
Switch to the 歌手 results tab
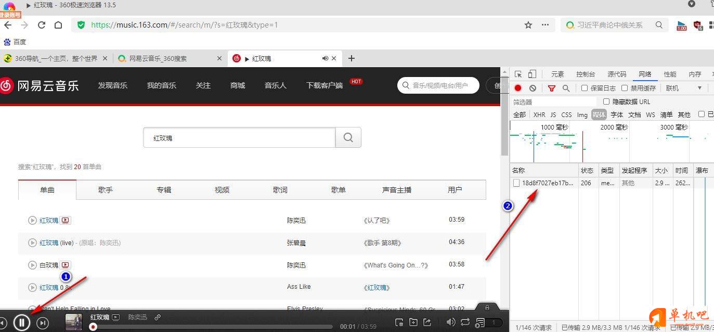click(106, 190)
